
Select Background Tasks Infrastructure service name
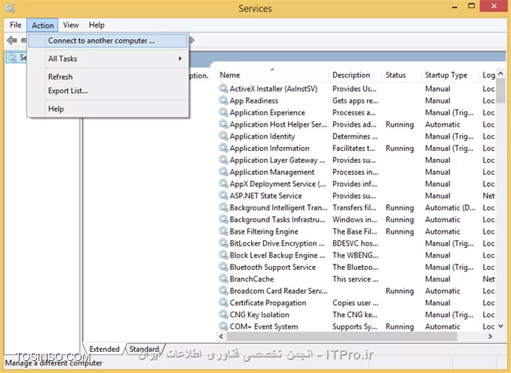277,219
